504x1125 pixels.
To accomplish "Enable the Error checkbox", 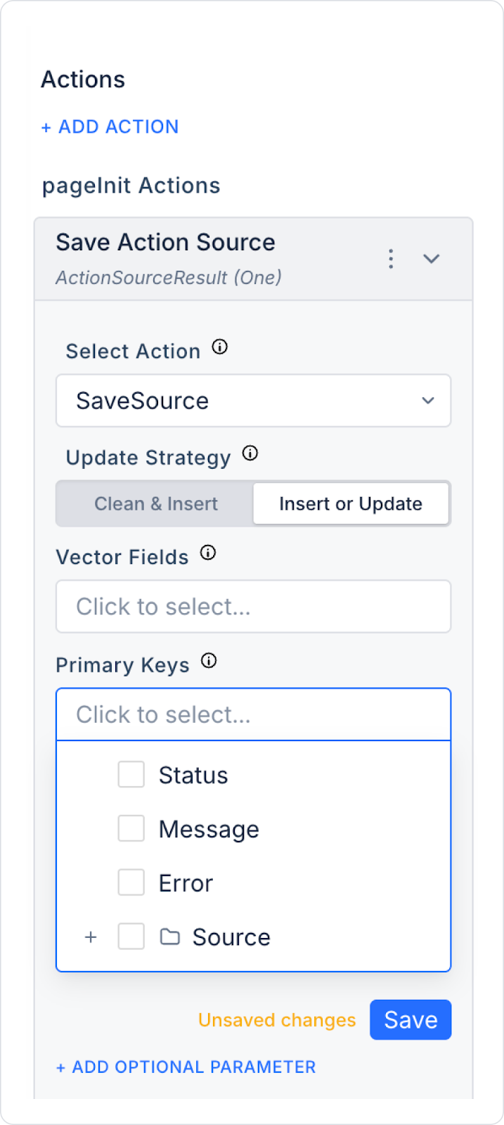I will 131,882.
